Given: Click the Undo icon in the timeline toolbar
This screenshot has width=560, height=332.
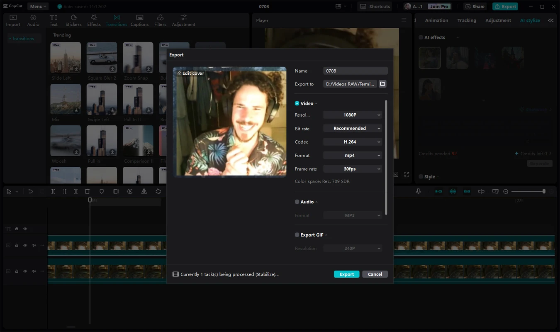Looking at the screenshot, I should tap(29, 191).
